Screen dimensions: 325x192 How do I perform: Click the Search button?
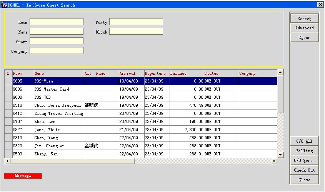pyautogui.click(x=304, y=19)
